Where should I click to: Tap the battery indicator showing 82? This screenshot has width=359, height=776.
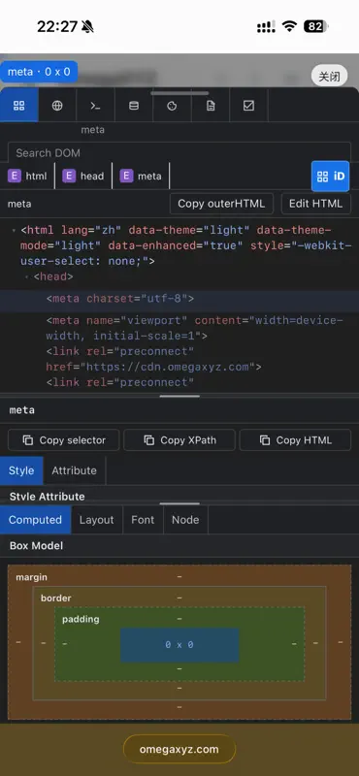pos(316,26)
